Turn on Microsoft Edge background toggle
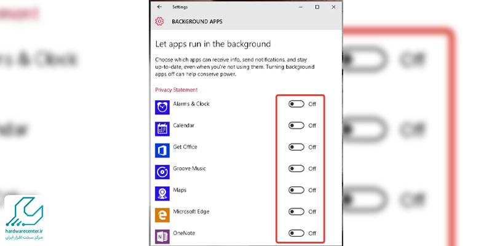This screenshot has width=492, height=246. click(x=296, y=212)
